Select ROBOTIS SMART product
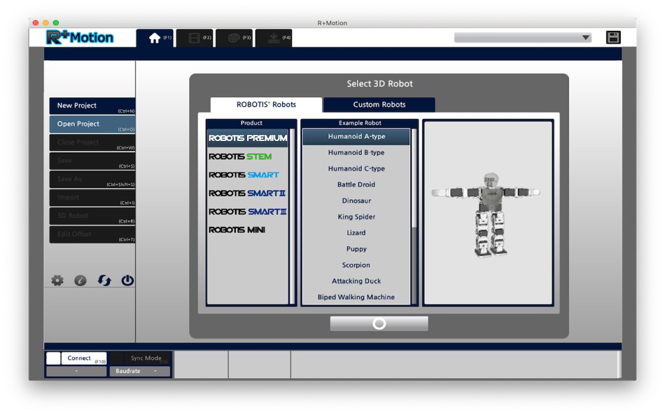 click(x=248, y=175)
